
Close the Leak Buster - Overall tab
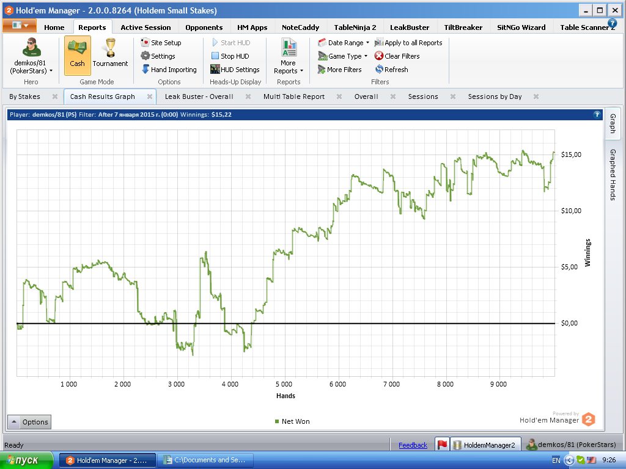pos(248,96)
